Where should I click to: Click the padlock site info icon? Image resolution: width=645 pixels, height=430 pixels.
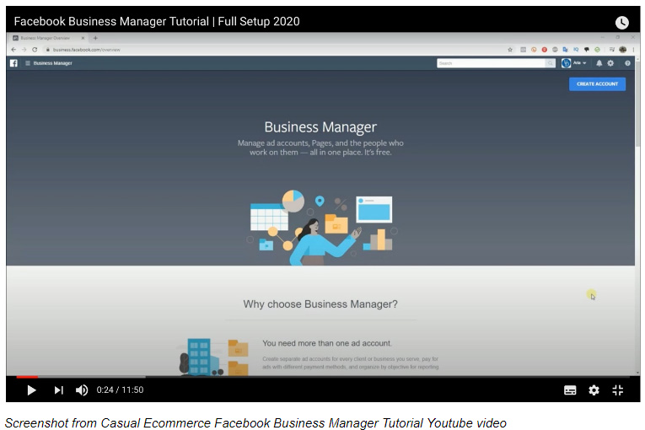coord(48,50)
